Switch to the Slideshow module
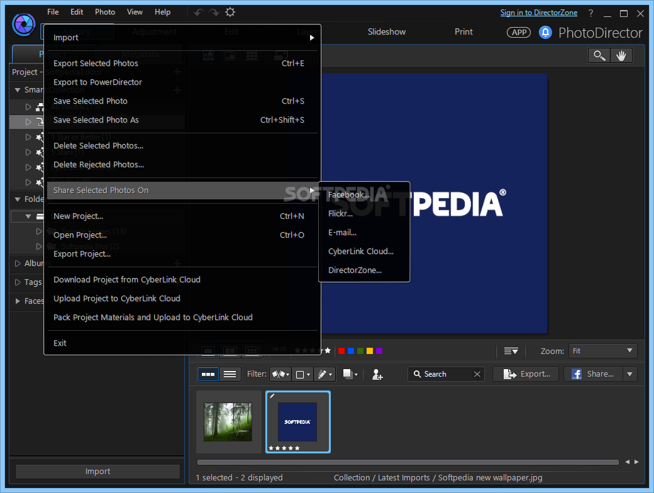Screen dimensions: 654x493 [387, 31]
